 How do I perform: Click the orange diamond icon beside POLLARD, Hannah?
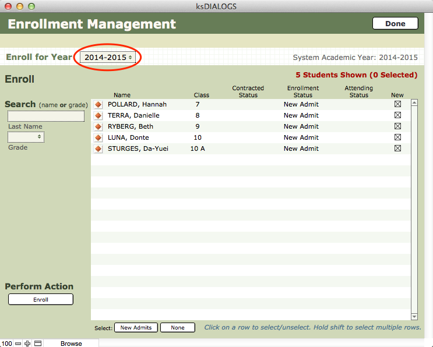coord(98,105)
